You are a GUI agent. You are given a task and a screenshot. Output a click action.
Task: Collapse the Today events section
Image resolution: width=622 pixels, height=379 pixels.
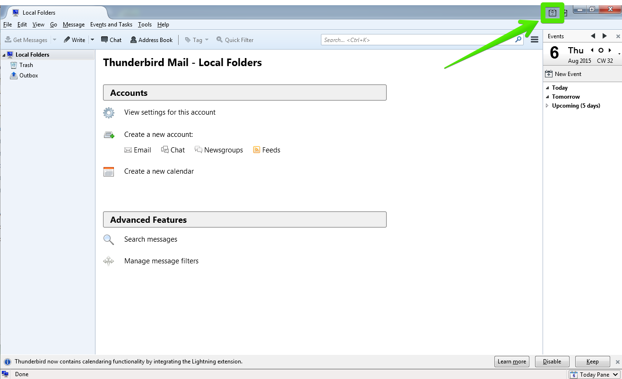(547, 88)
